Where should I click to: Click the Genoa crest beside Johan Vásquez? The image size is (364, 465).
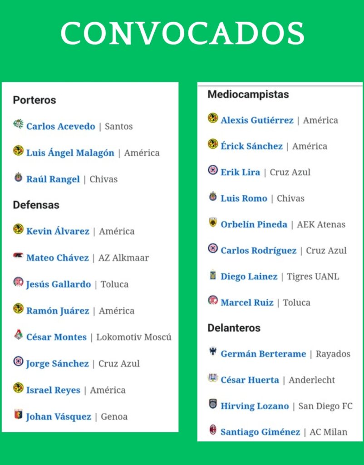pos(18,414)
